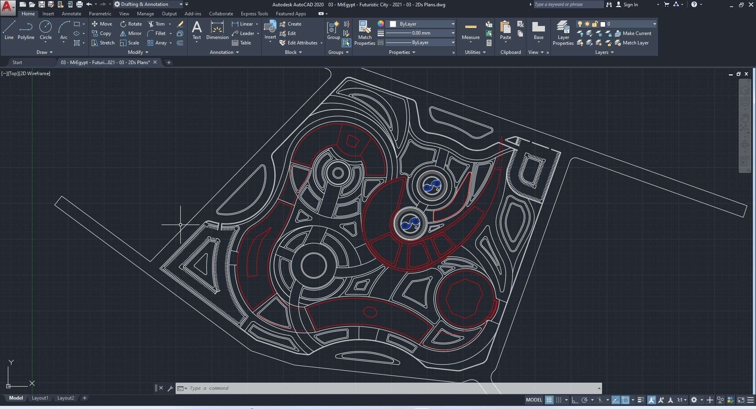Click the keyword search field

568,4
